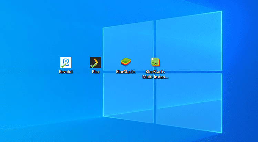Select the BlueStacks Multi-Instance Manager icon

[155, 62]
